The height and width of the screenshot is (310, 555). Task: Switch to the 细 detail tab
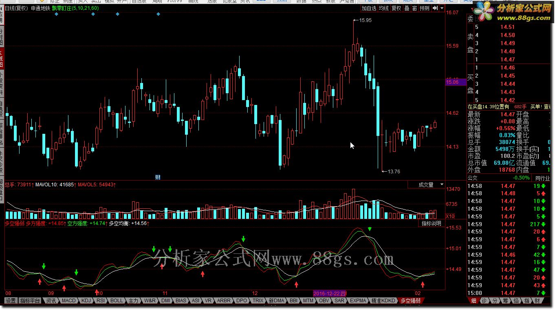(473, 301)
